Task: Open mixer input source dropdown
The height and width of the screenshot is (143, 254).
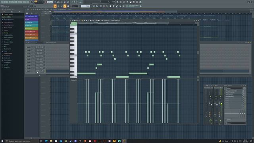Action: (235, 88)
